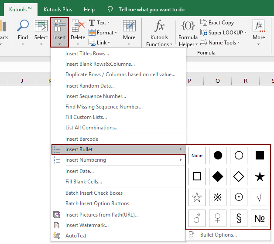
Task: Pick the solid black square bullet
Action: (260, 156)
